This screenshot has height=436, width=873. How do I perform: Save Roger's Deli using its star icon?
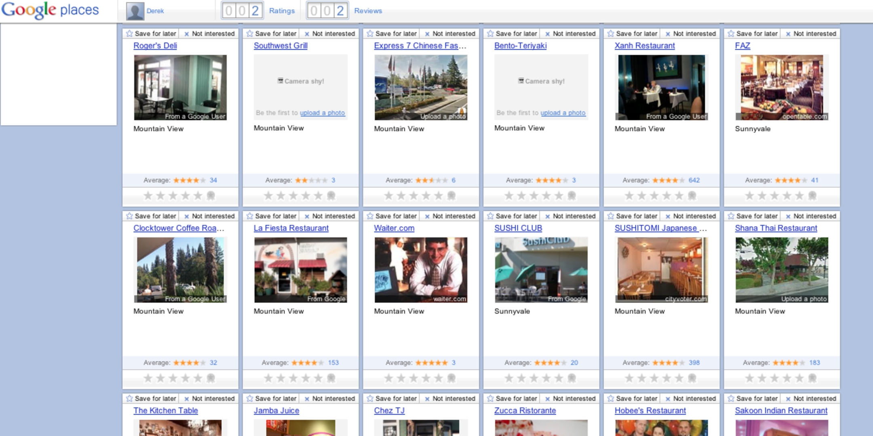(x=129, y=34)
